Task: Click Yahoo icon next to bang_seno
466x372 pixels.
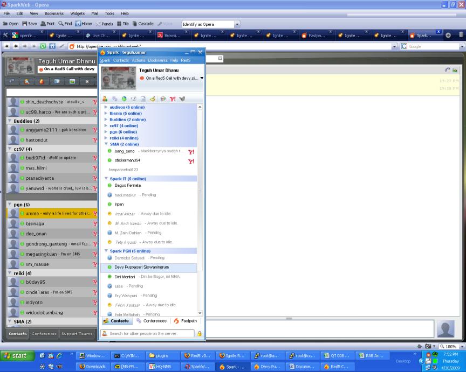Action: pos(191,152)
